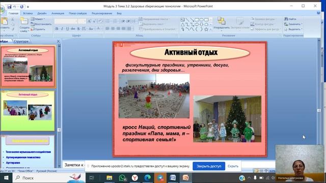
Task: Select the Text Box shape icon
Action: [182, 20]
